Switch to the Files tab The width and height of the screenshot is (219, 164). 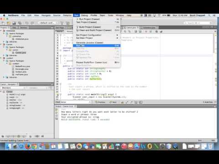[14, 28]
